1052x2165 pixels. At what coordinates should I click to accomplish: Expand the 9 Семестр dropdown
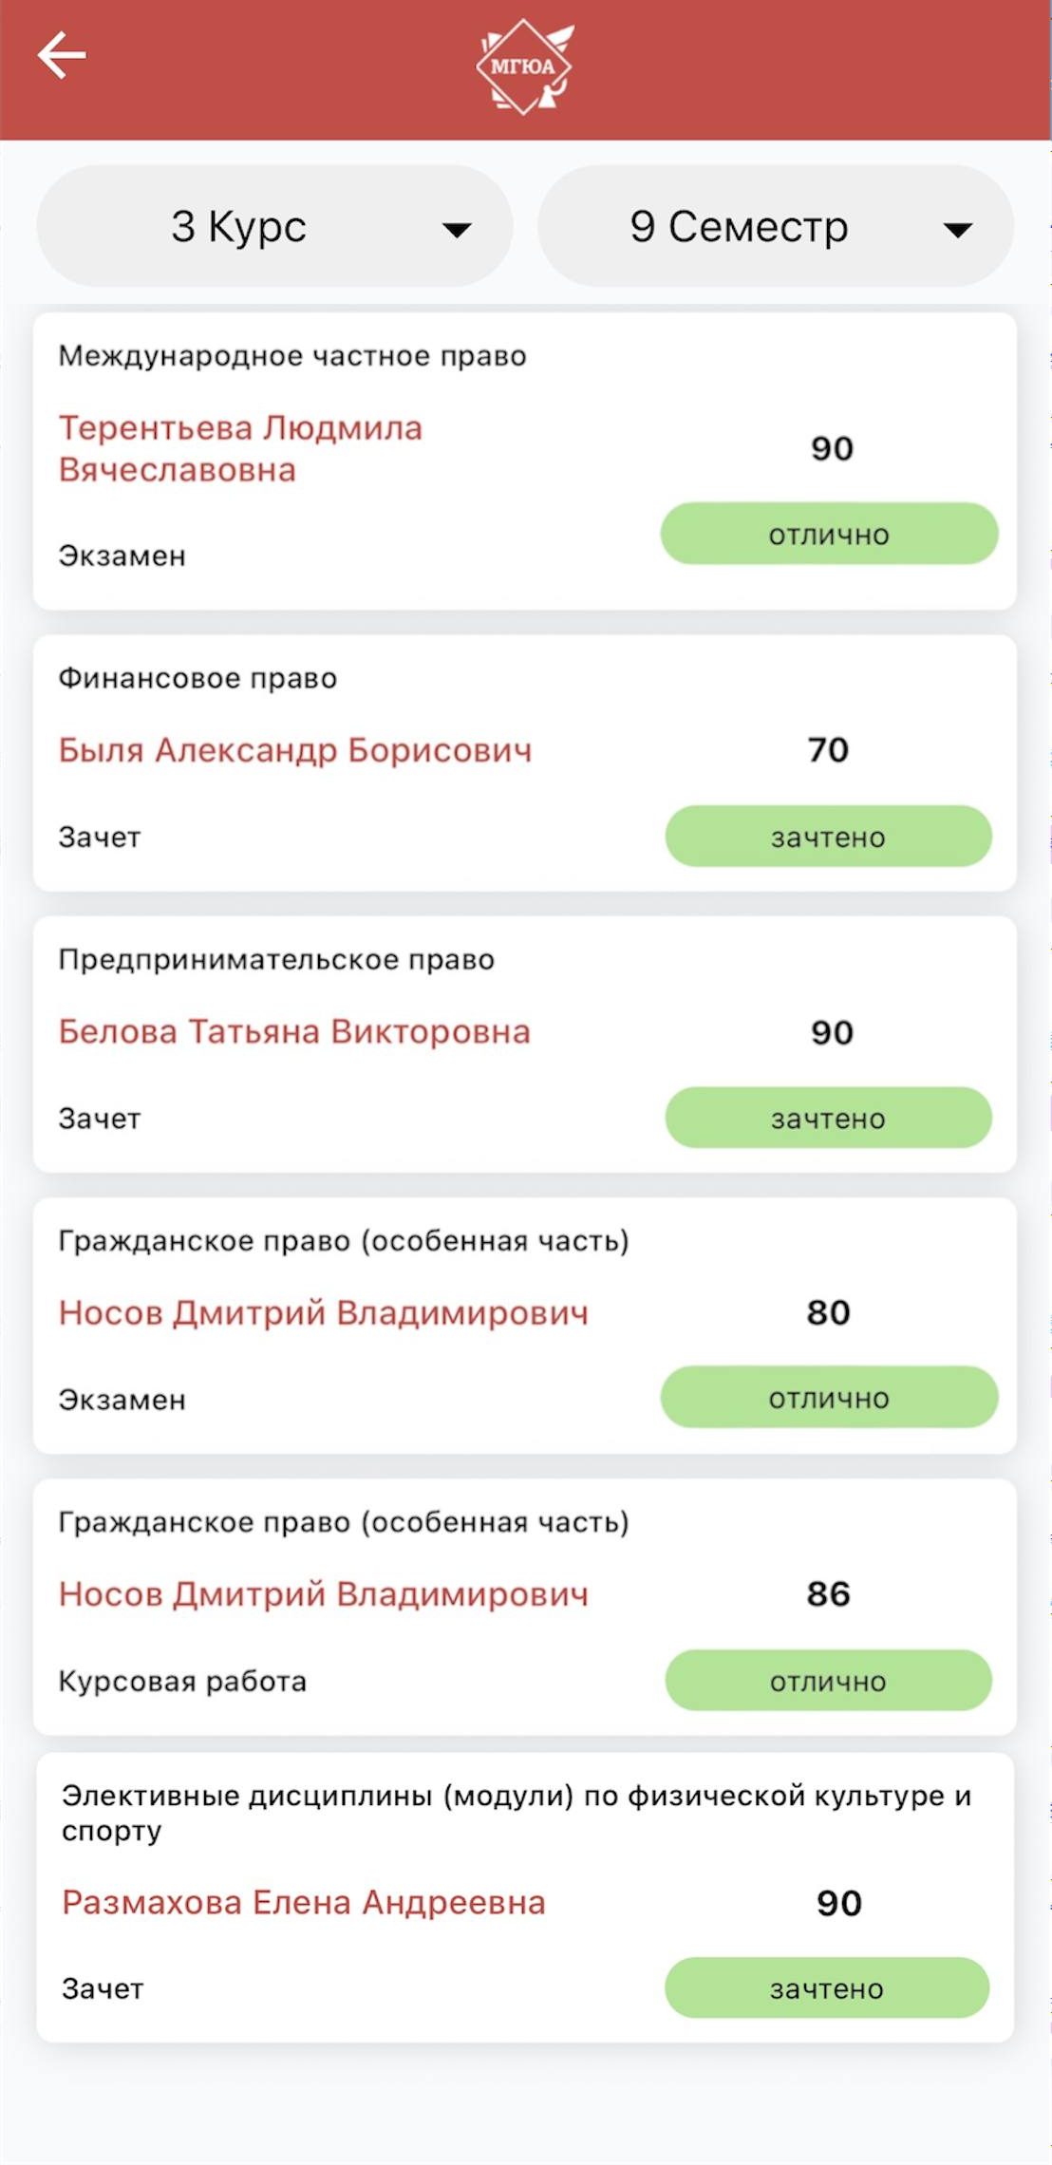point(776,226)
